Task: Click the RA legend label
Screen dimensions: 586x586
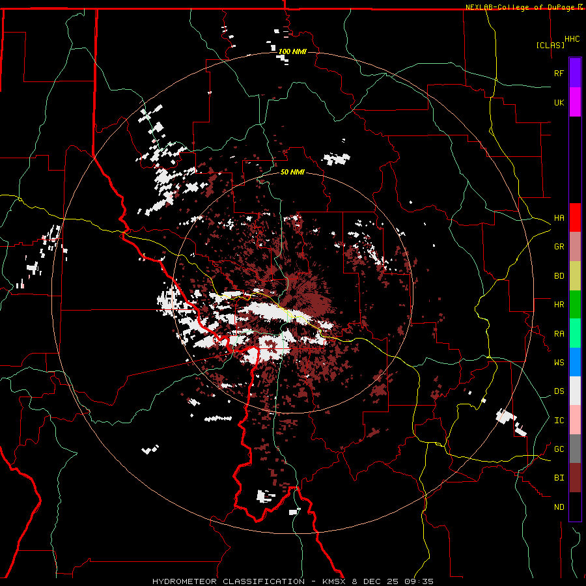Action: coord(559,334)
